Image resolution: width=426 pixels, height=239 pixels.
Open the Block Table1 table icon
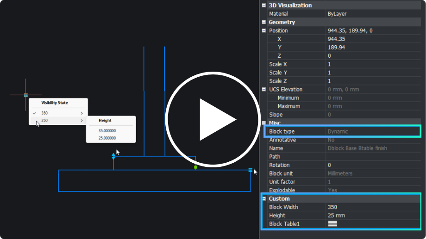click(x=332, y=224)
